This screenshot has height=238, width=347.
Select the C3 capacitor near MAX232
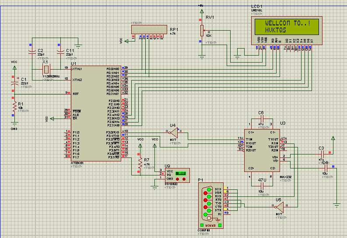point(322,154)
